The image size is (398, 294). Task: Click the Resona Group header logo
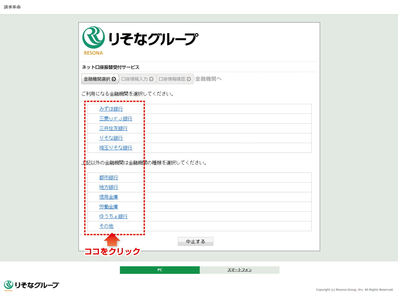point(140,41)
